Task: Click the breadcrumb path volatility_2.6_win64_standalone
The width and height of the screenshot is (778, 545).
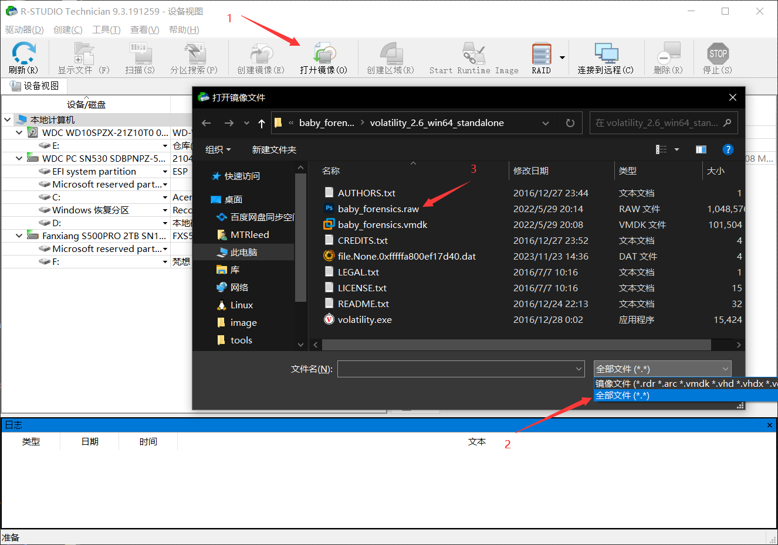Action: click(x=437, y=122)
